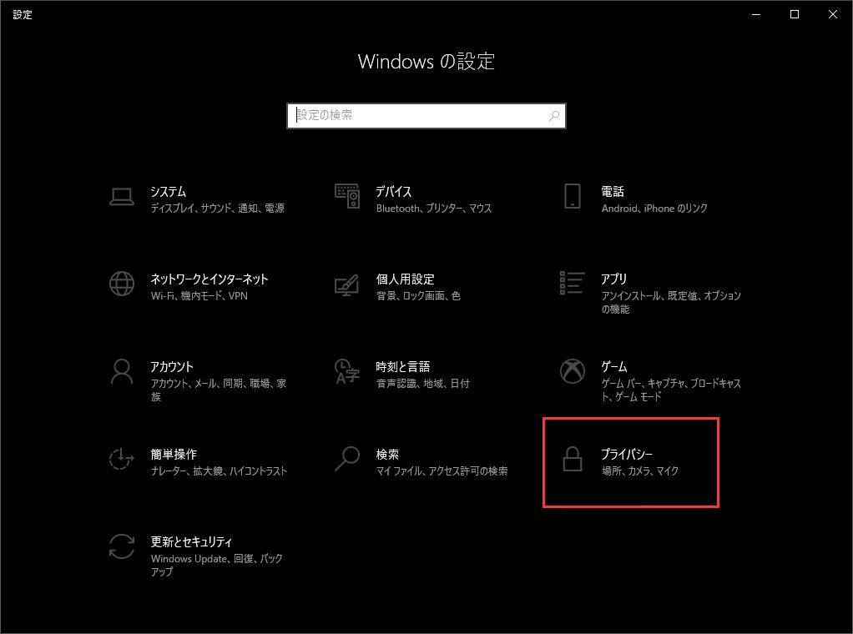This screenshot has width=853, height=634.
Task: Open the アプリ settings title
Action: (x=614, y=279)
